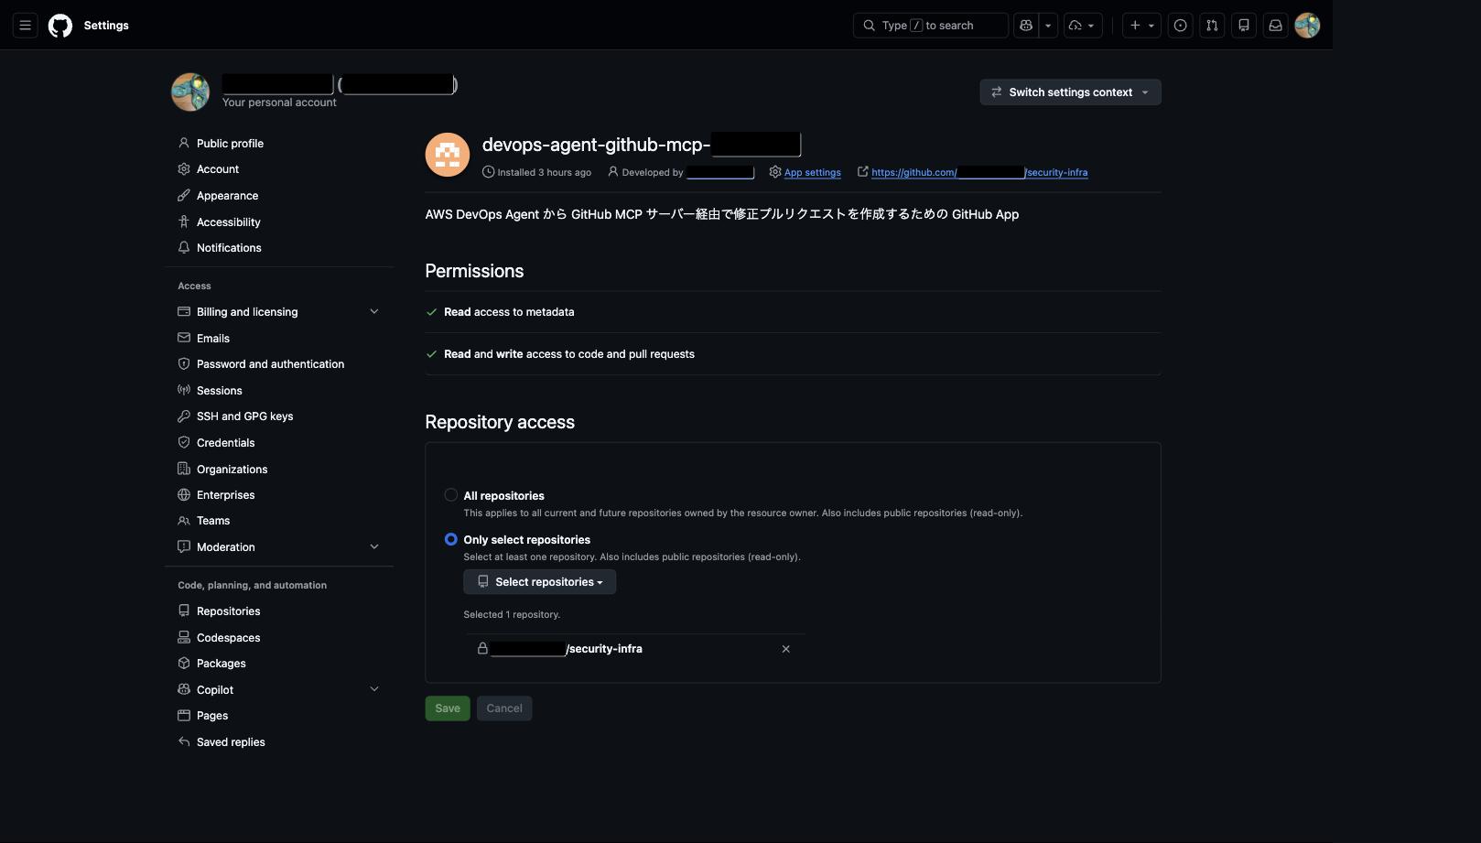Open the github.com security-infra homepage link
Image resolution: width=1481 pixels, height=843 pixels.
point(979,172)
